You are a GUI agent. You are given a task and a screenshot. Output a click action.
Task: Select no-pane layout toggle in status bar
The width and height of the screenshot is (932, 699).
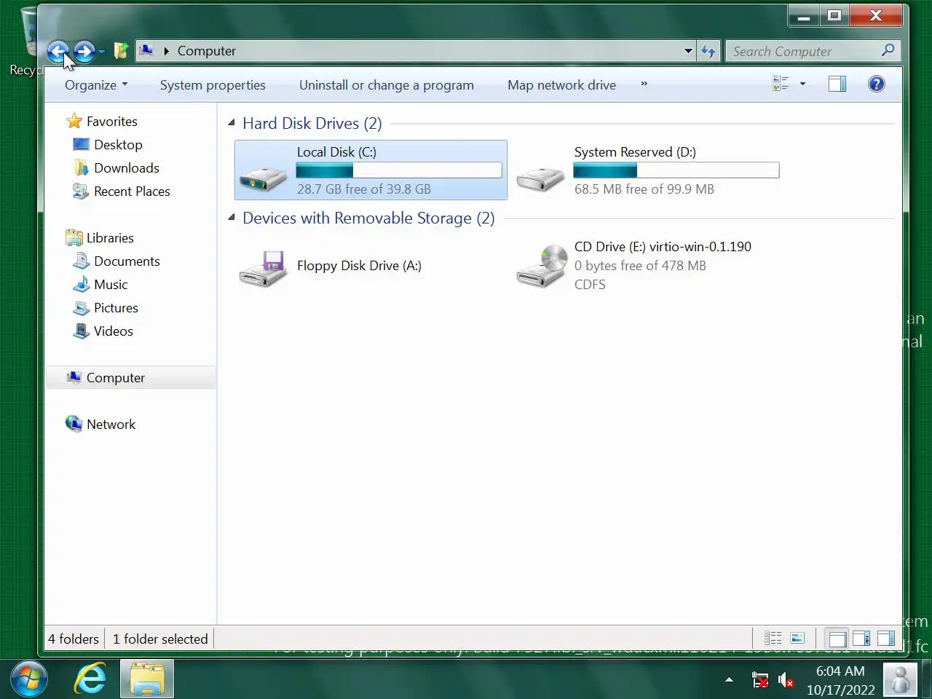click(x=837, y=639)
